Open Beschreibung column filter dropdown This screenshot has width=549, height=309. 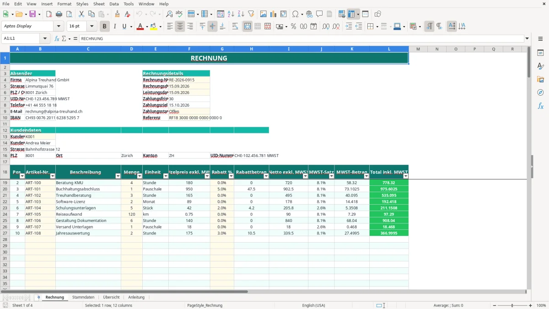click(x=118, y=176)
